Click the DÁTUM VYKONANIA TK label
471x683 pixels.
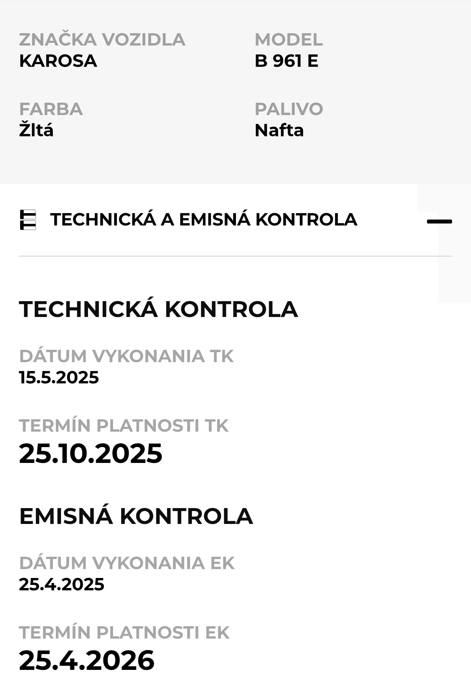(x=126, y=356)
